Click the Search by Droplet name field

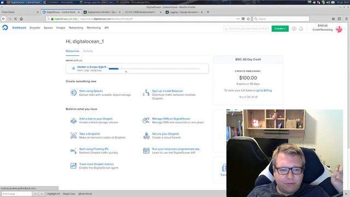(247, 28)
